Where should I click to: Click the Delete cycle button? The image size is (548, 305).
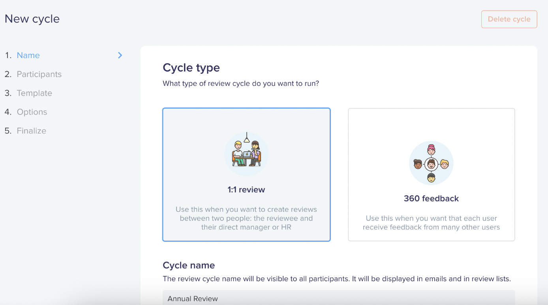coord(509,19)
